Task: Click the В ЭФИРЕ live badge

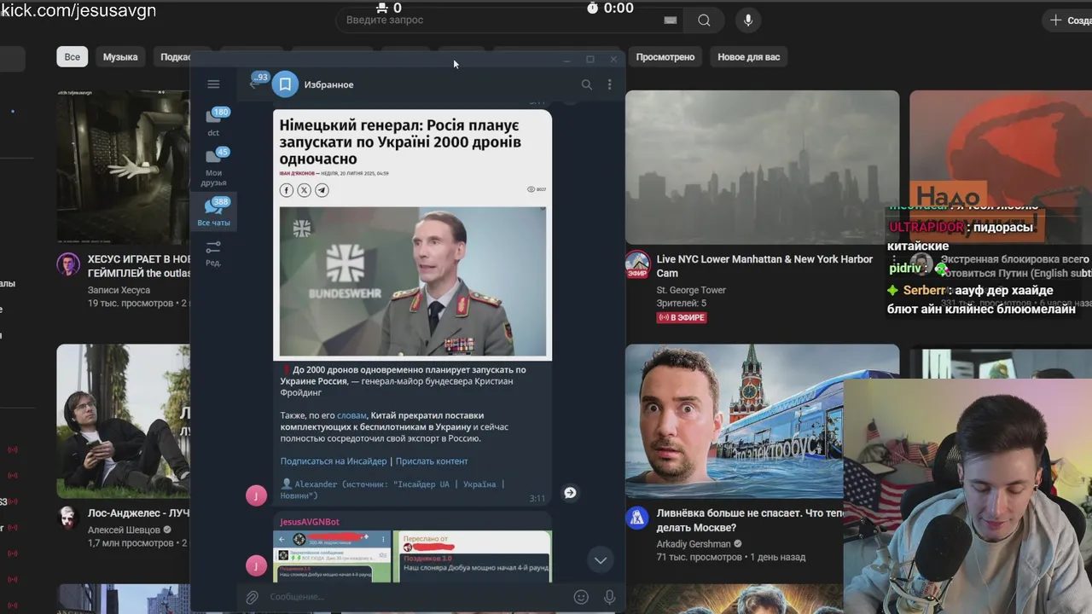Action: click(682, 317)
